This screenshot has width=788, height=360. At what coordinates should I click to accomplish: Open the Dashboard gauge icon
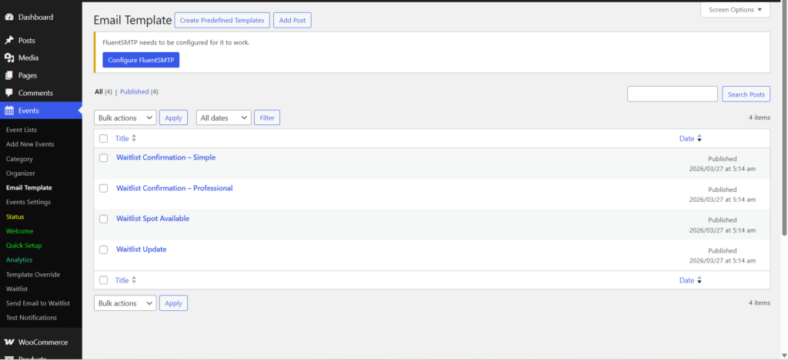(x=9, y=17)
